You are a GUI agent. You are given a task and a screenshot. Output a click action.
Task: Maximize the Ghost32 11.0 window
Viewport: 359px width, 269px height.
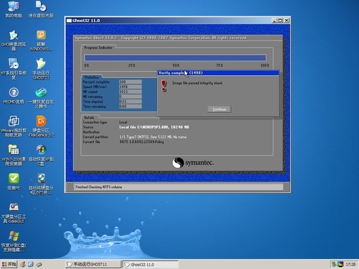(280, 20)
